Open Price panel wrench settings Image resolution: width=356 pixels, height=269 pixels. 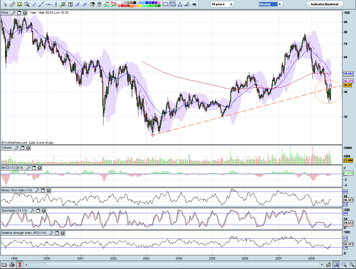point(13,13)
